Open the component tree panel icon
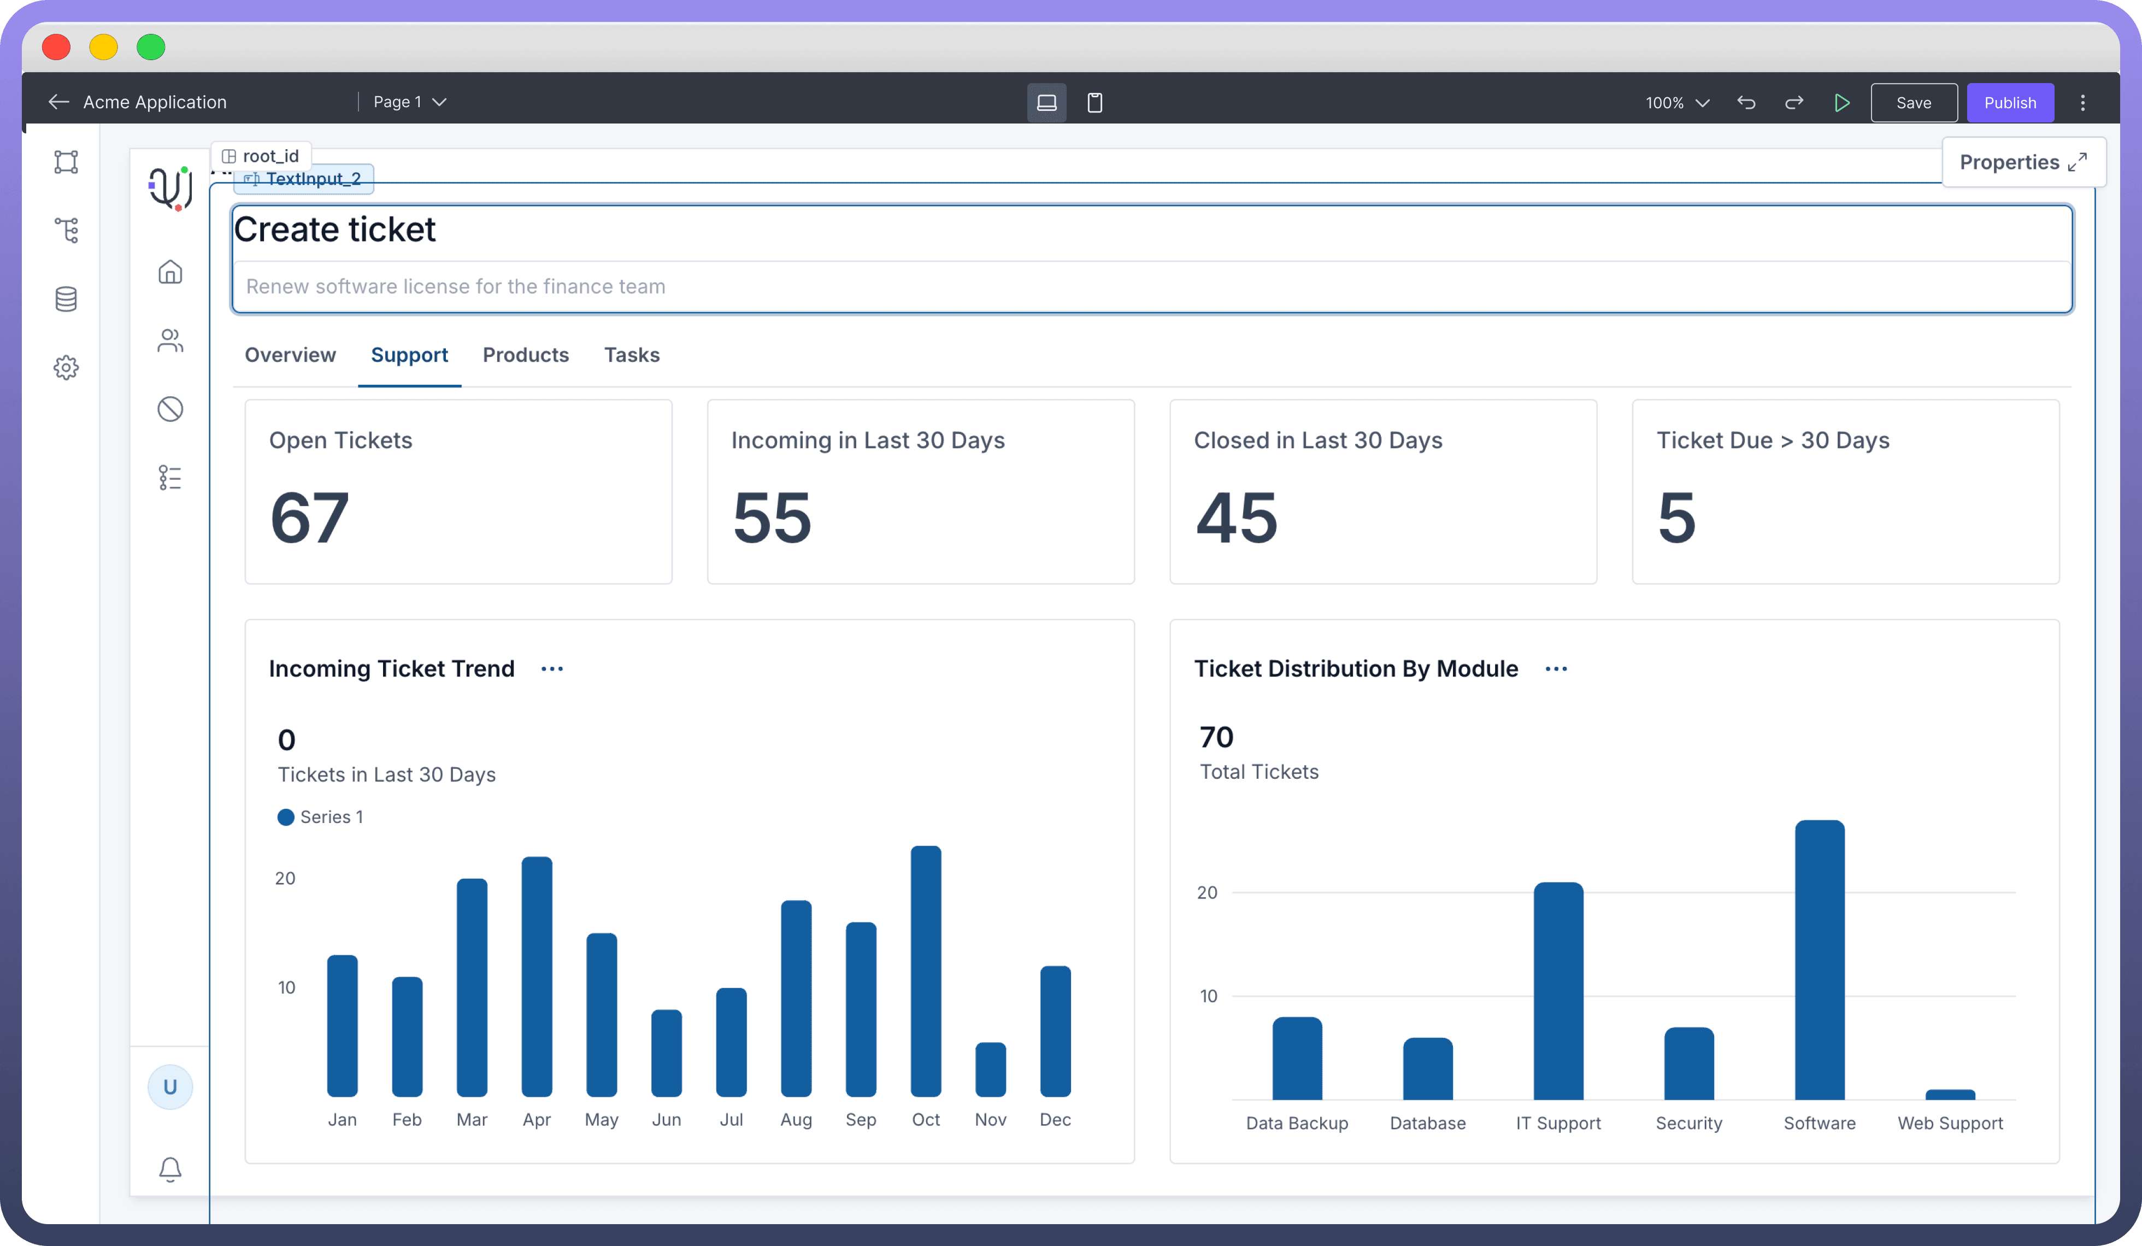This screenshot has width=2142, height=1246. pos(66,230)
